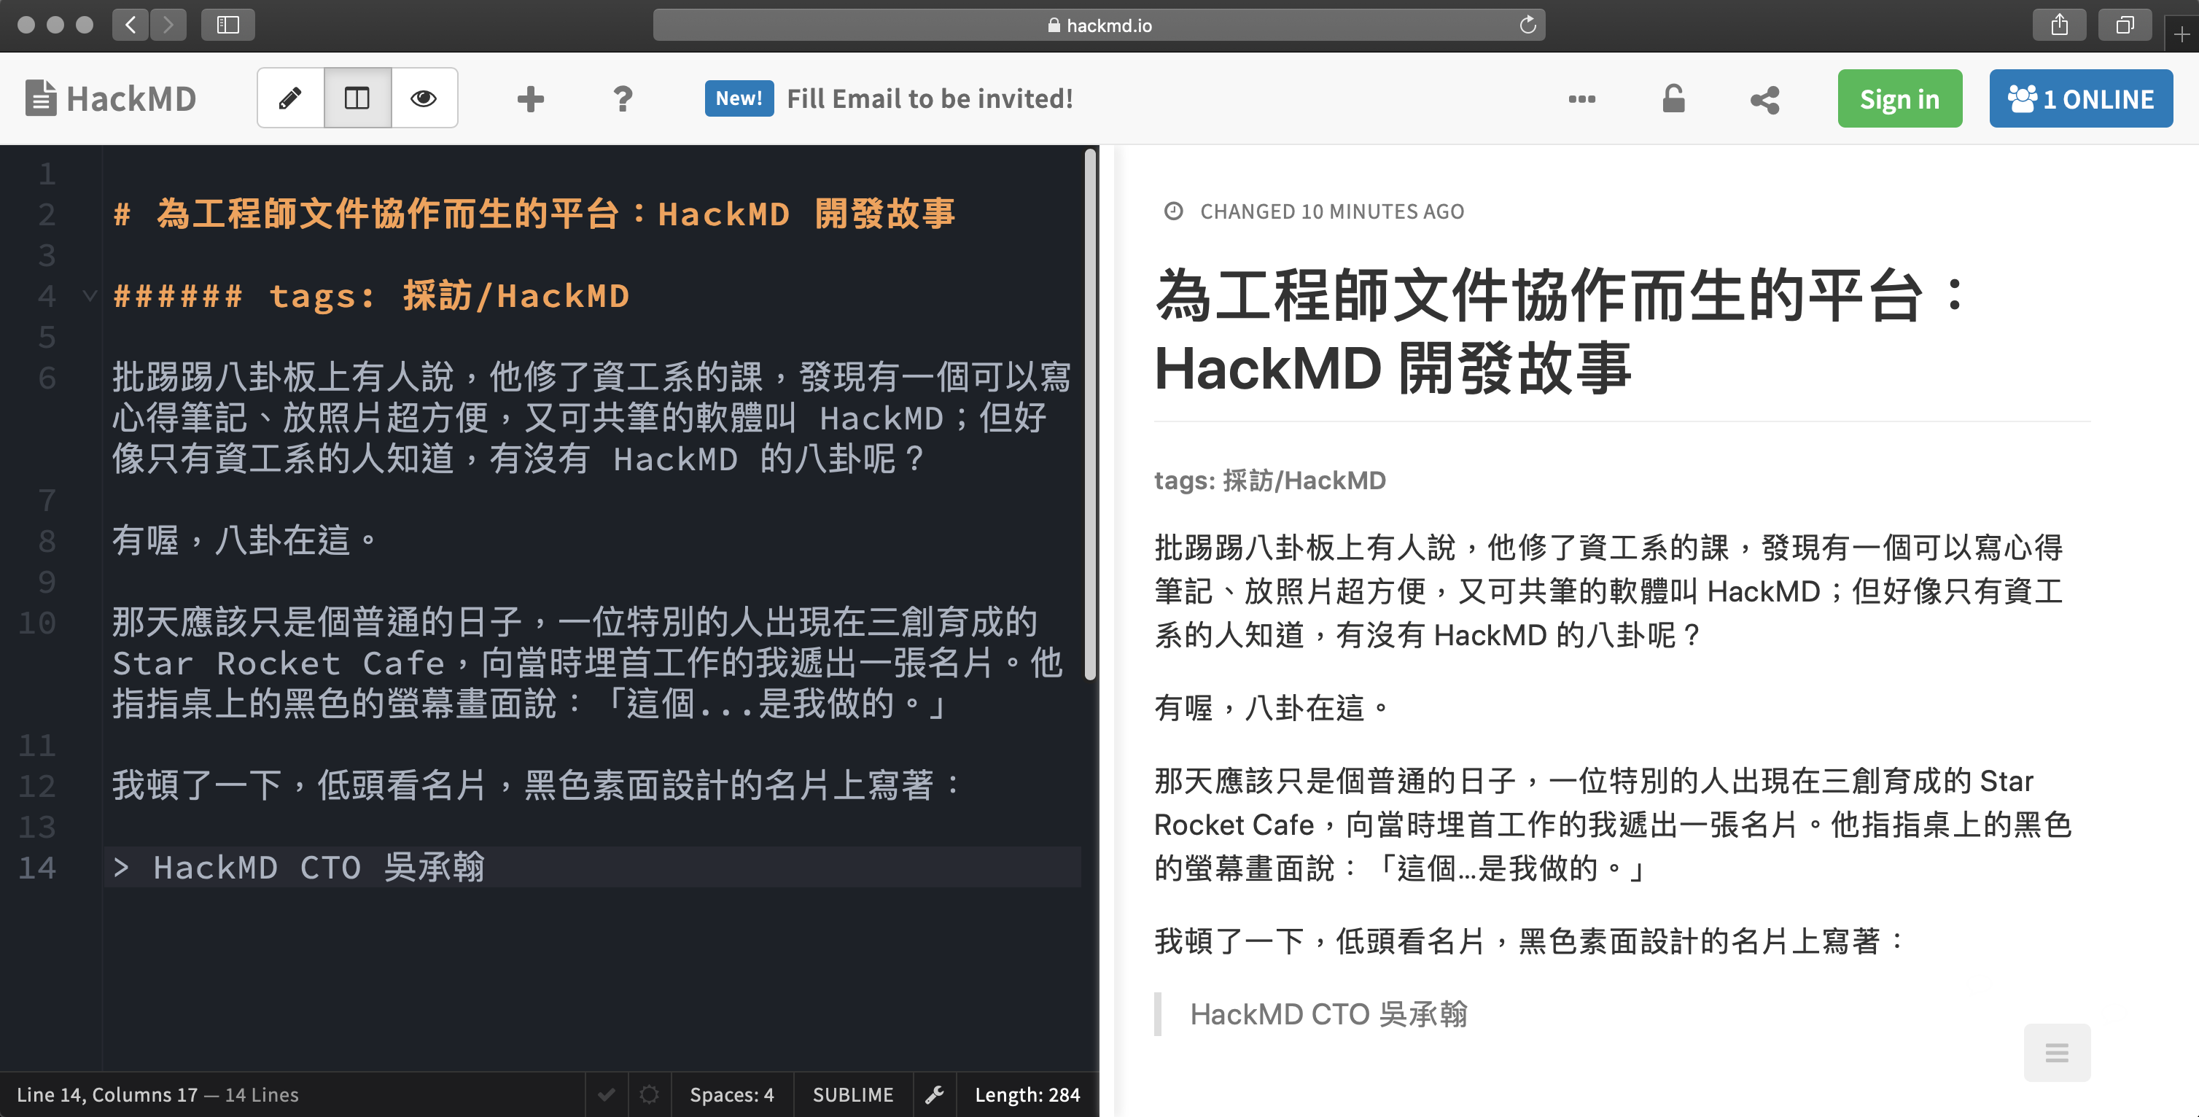
Task: Click the tags line in editor line 4
Action: click(x=371, y=295)
